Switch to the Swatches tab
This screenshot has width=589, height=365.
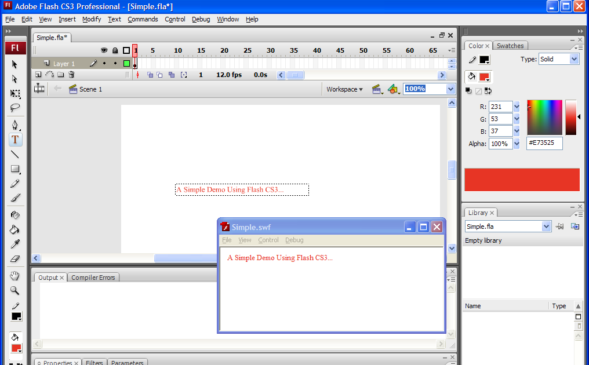pos(510,46)
